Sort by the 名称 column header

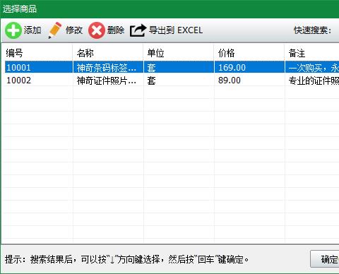click(108, 53)
